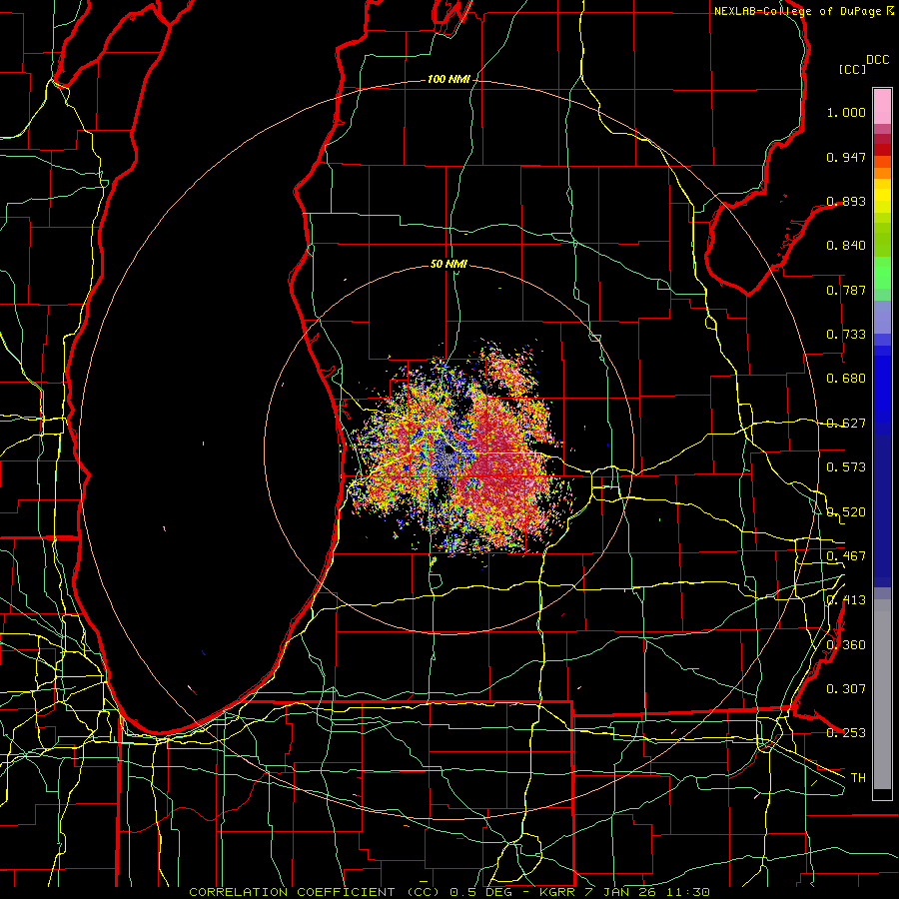
Task: Click the 0.307 scale value
Action: 846,689
